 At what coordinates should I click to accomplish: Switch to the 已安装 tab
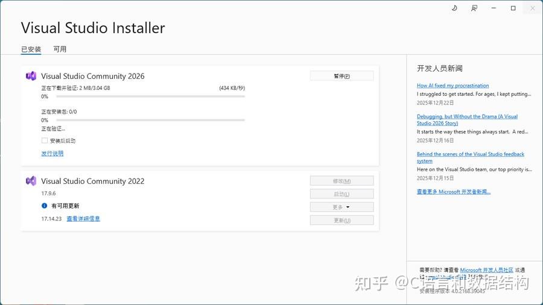pos(31,49)
